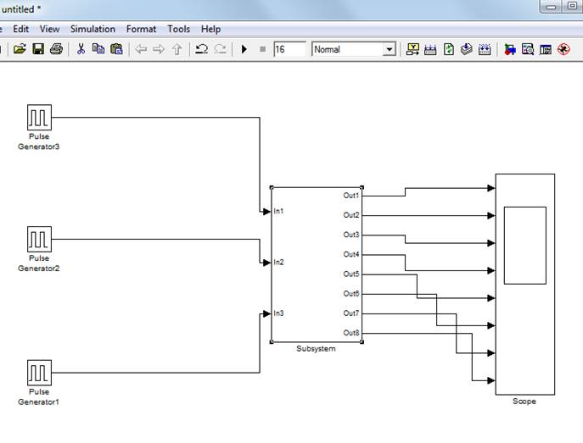Open the Tools menu
The width and height of the screenshot is (583, 443).
pos(178,29)
